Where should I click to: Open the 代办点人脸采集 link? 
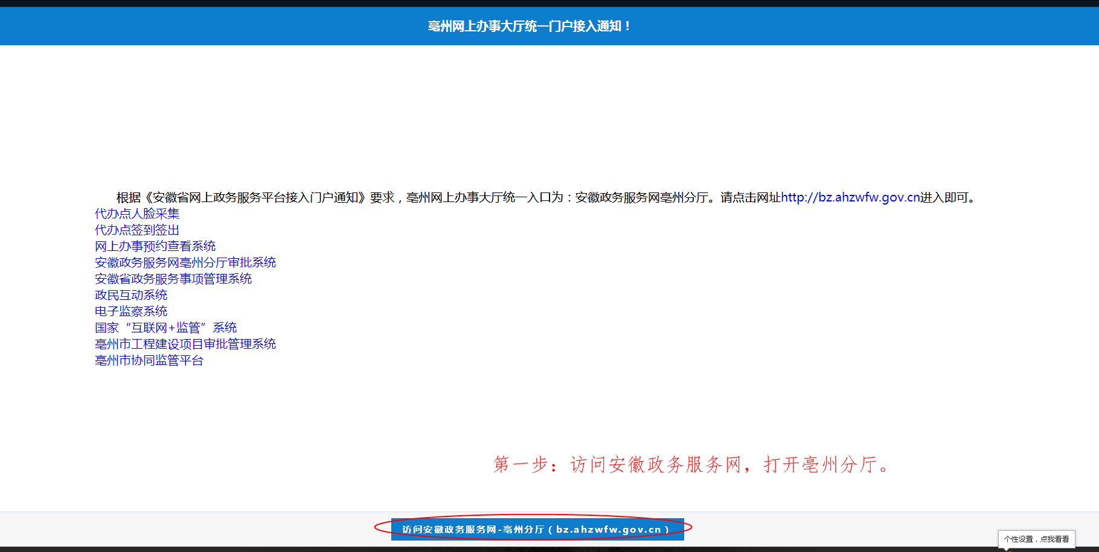coord(137,214)
